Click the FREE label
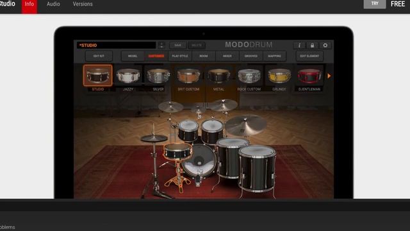The width and height of the screenshot is (410, 231). pyautogui.click(x=398, y=4)
